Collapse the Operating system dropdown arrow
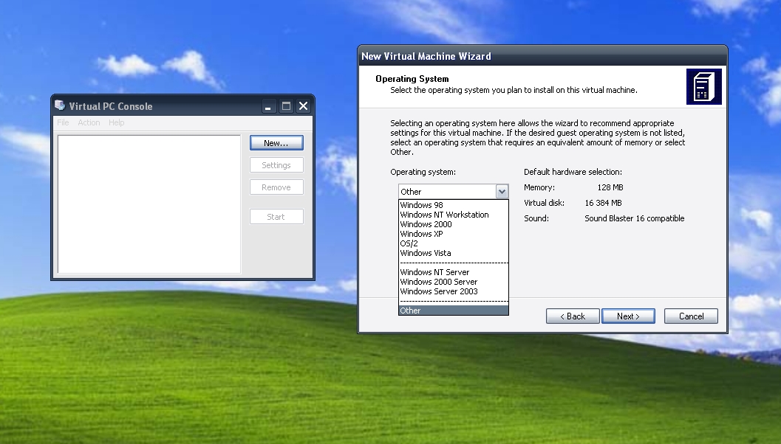 coord(502,192)
